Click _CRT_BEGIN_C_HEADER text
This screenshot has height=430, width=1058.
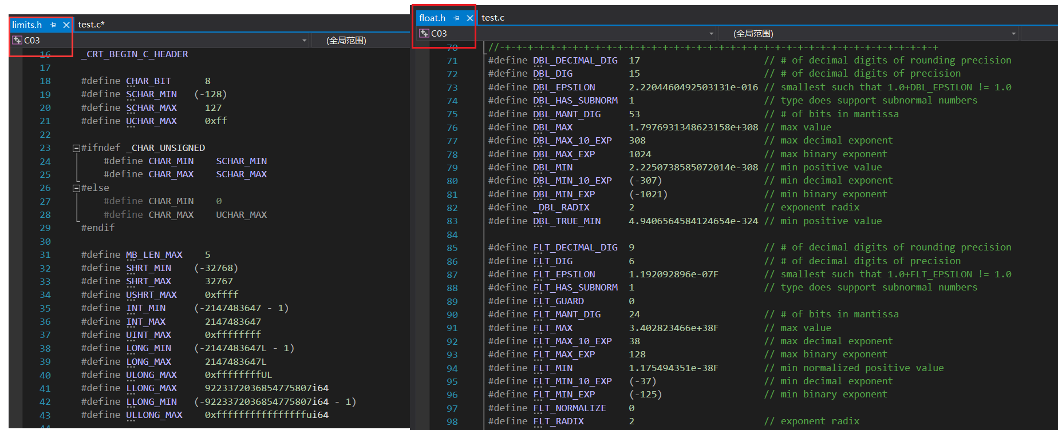[135, 54]
